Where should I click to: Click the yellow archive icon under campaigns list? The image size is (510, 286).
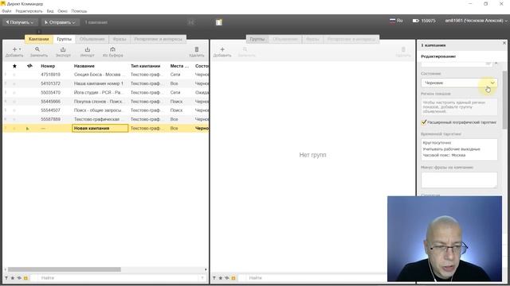25,278
